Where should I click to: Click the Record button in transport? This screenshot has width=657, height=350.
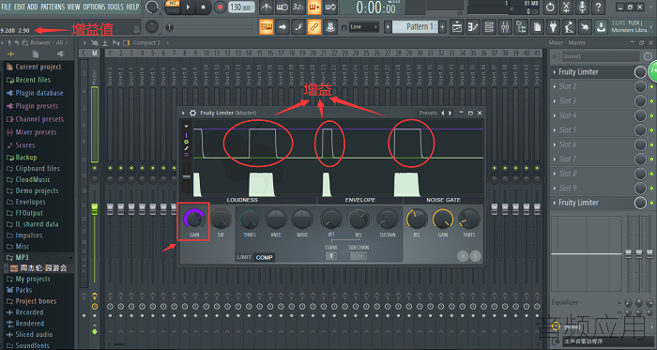point(220,8)
